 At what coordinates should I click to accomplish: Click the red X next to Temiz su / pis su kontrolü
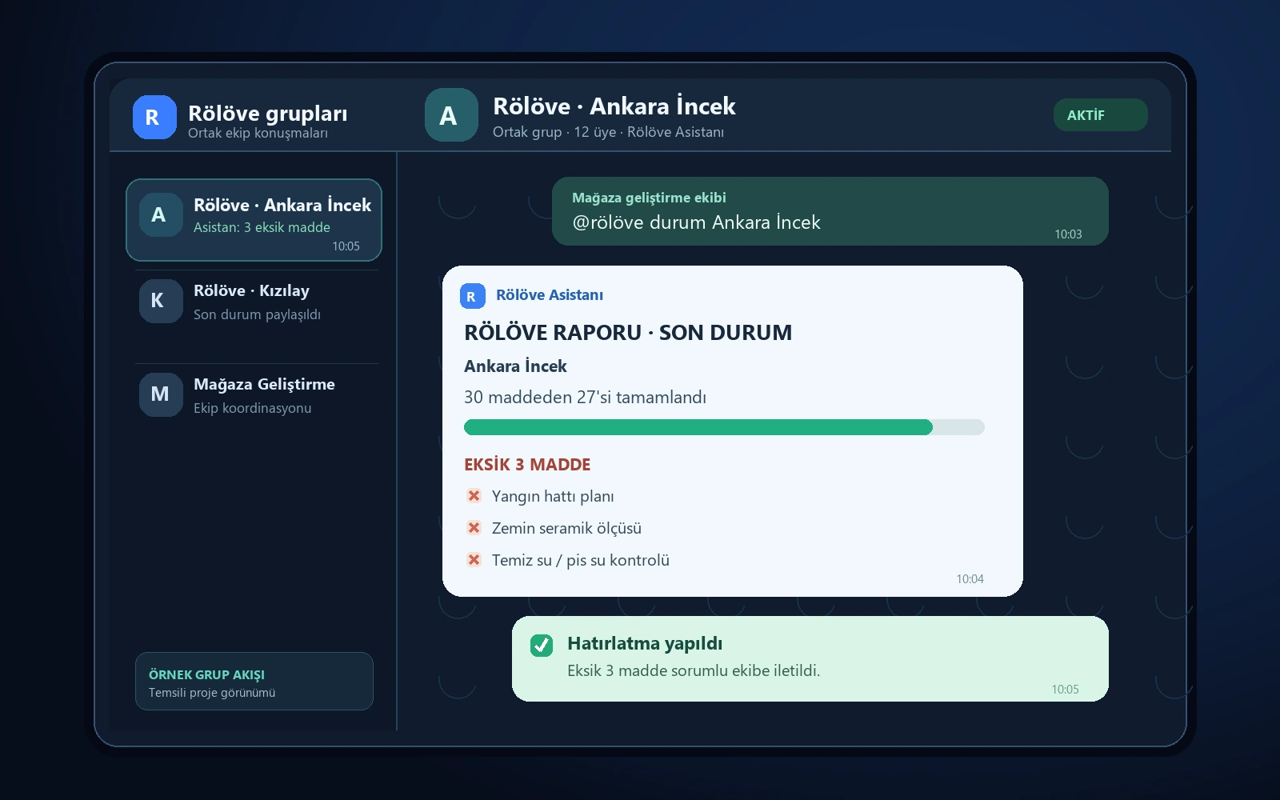point(474,560)
